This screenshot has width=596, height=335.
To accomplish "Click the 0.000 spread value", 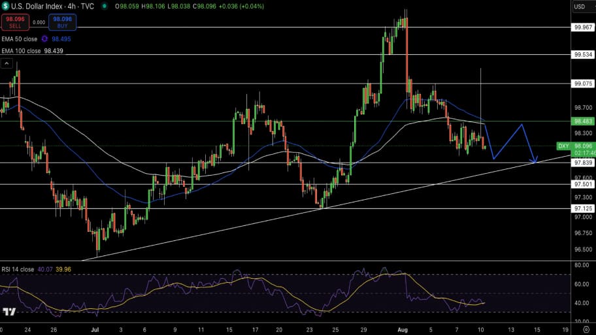I will 39,22.
